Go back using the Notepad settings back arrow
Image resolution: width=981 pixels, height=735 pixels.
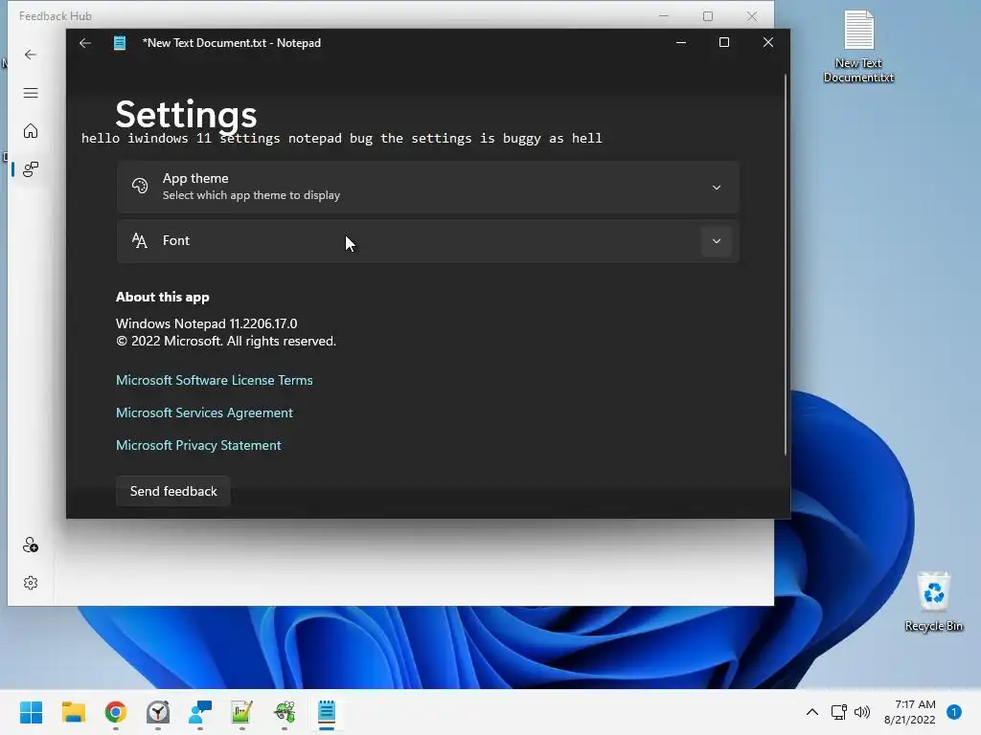pyautogui.click(x=85, y=43)
